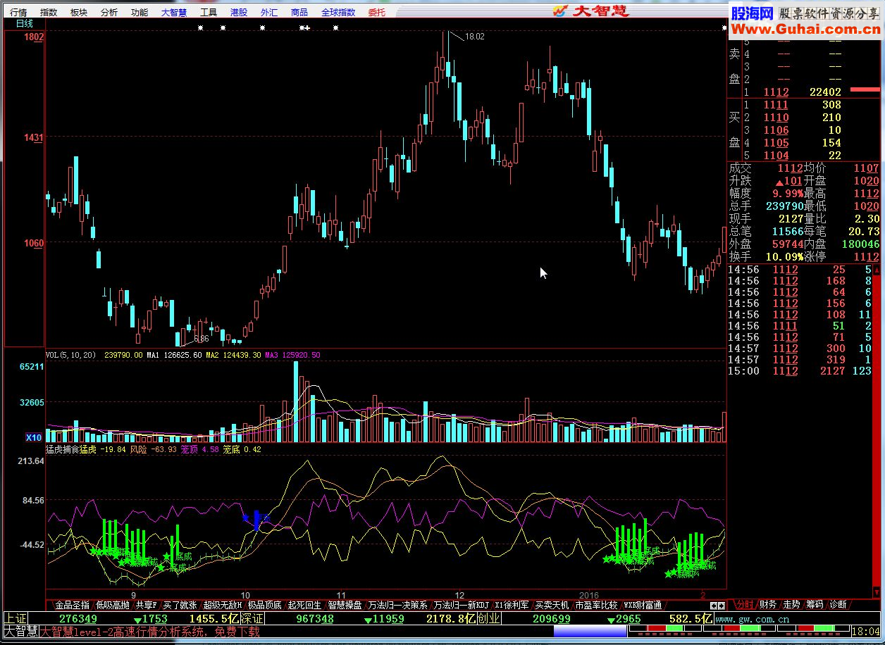Viewport: 885px width, 645px height.
Task: Click the red 委托 trading menu
Action: (377, 12)
